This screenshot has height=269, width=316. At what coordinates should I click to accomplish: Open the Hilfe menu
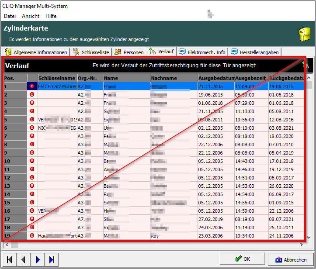coord(51,16)
